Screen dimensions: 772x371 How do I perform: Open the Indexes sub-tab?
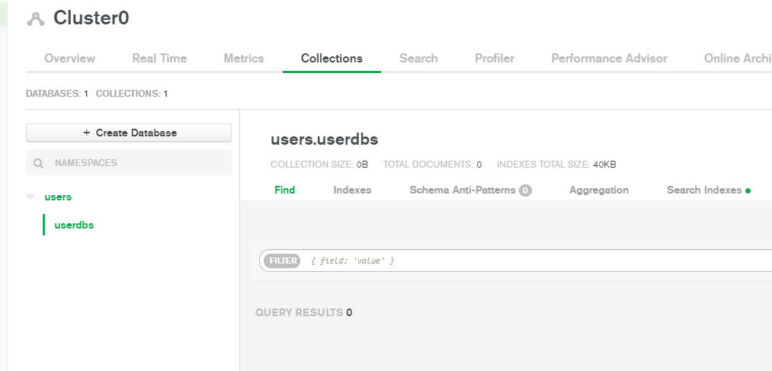(x=353, y=190)
